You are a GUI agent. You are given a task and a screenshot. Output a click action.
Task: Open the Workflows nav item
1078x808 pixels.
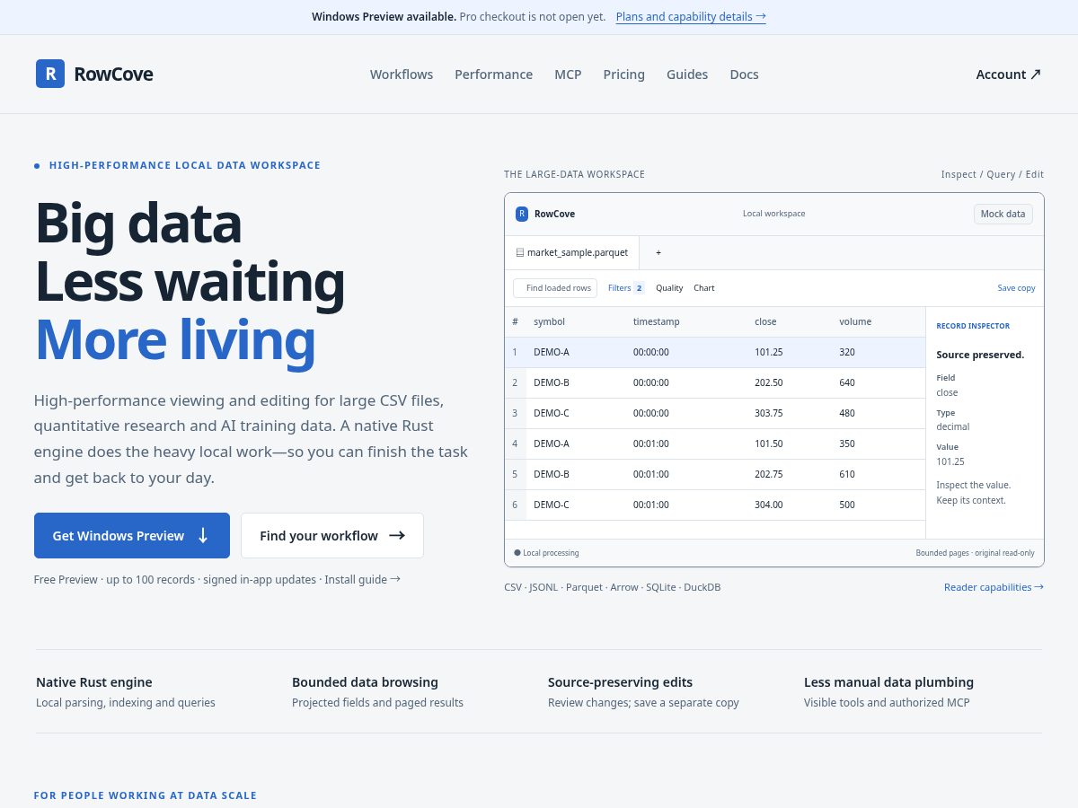pyautogui.click(x=402, y=75)
